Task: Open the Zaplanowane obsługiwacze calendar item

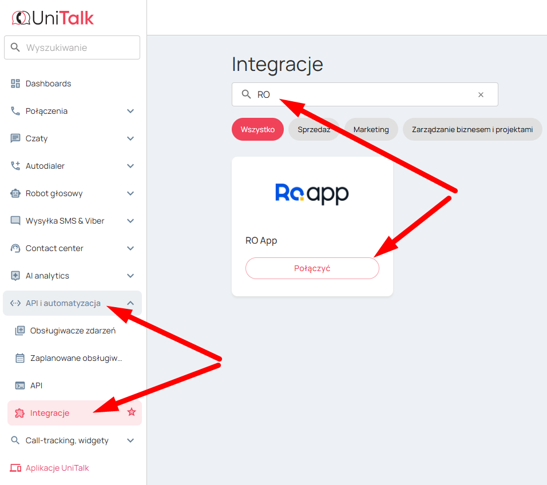Action: 76,358
